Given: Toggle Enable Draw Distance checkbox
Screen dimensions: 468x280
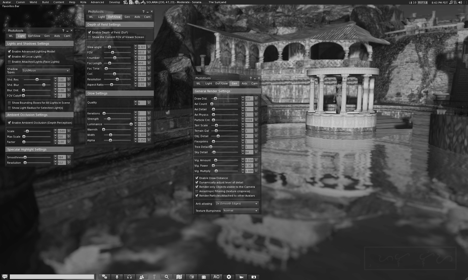Looking at the screenshot, I should (x=197, y=178).
